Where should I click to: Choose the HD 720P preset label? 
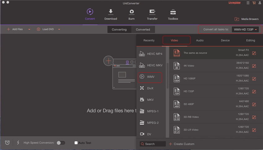(x=189, y=91)
